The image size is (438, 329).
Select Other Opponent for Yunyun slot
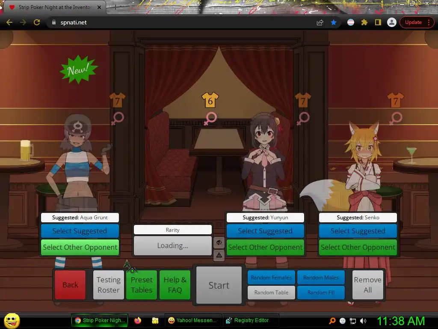coord(265,247)
